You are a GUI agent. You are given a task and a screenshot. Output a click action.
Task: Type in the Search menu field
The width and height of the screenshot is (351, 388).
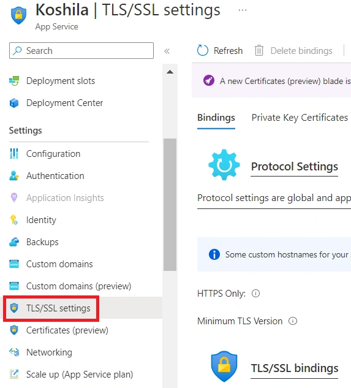coord(81,50)
